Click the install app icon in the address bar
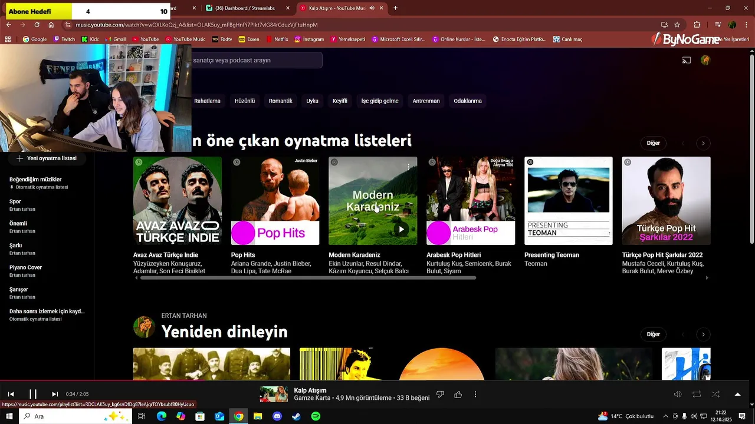 [x=664, y=25]
